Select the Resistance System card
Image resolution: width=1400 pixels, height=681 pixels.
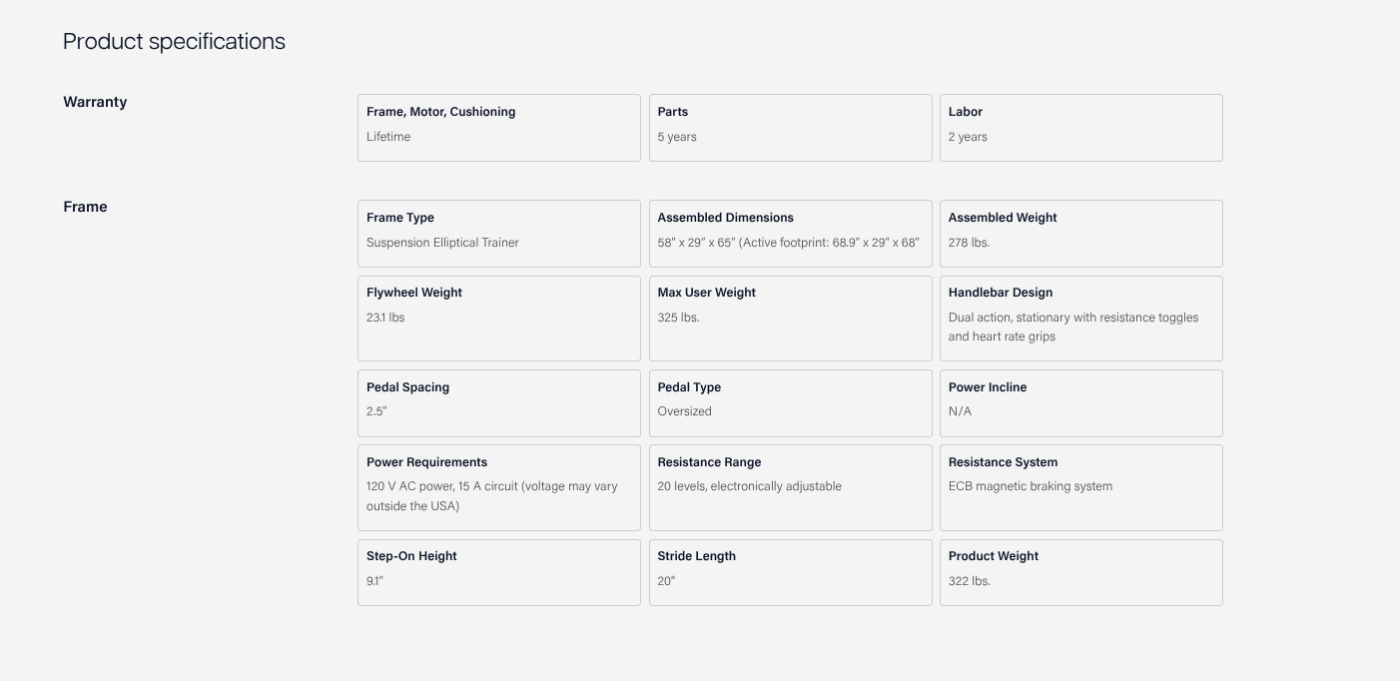[x=1080, y=487]
